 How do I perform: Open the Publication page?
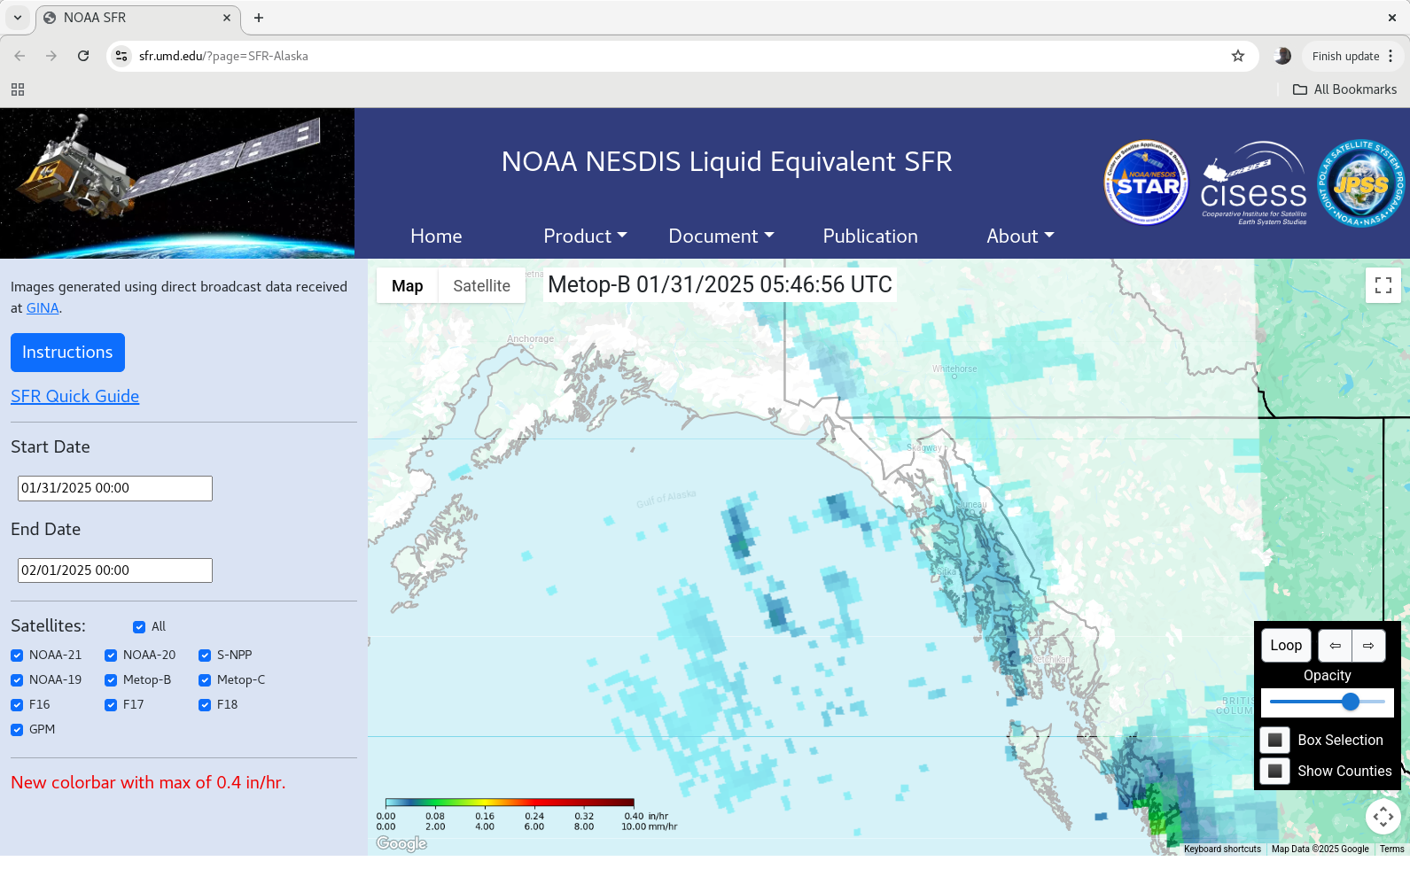click(x=870, y=237)
